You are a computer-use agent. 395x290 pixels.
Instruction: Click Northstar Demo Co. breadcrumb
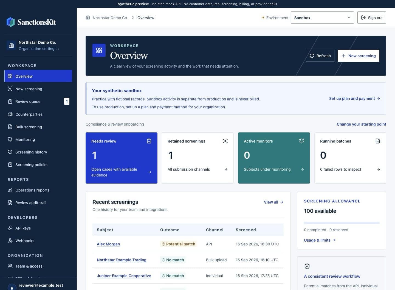[110, 18]
